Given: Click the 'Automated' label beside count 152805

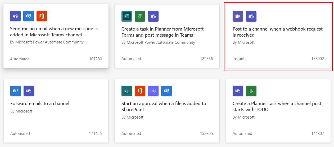Looking at the screenshot, I should click(x=131, y=134).
